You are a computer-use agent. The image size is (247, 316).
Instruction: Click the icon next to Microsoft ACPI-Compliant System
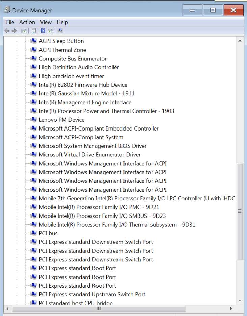(33, 137)
